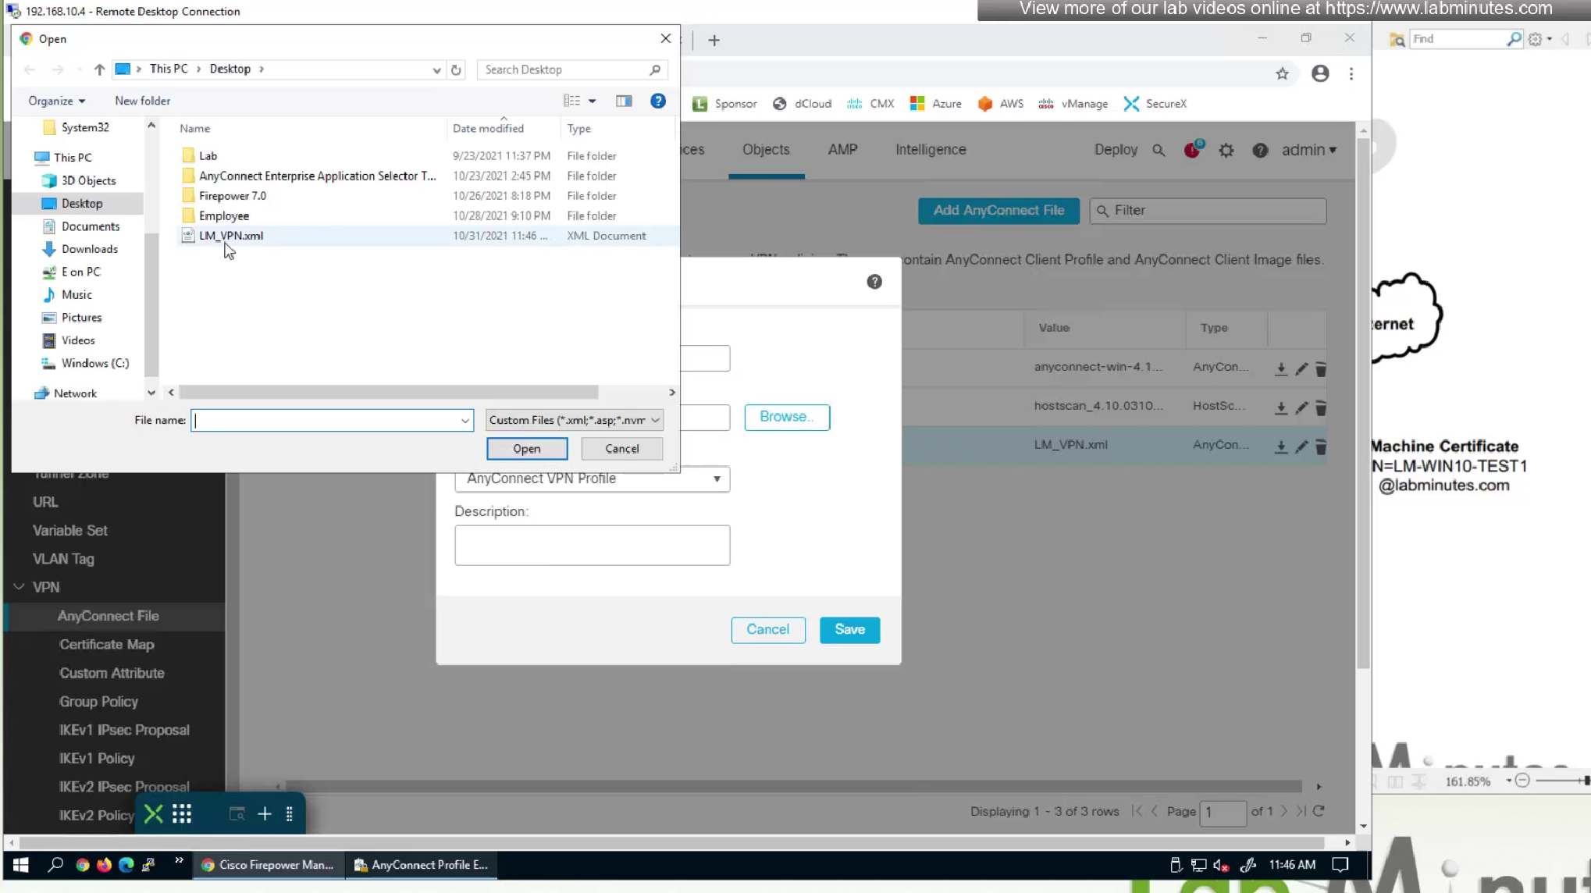The width and height of the screenshot is (1591, 893).
Task: Click the Description text field
Action: (x=592, y=545)
